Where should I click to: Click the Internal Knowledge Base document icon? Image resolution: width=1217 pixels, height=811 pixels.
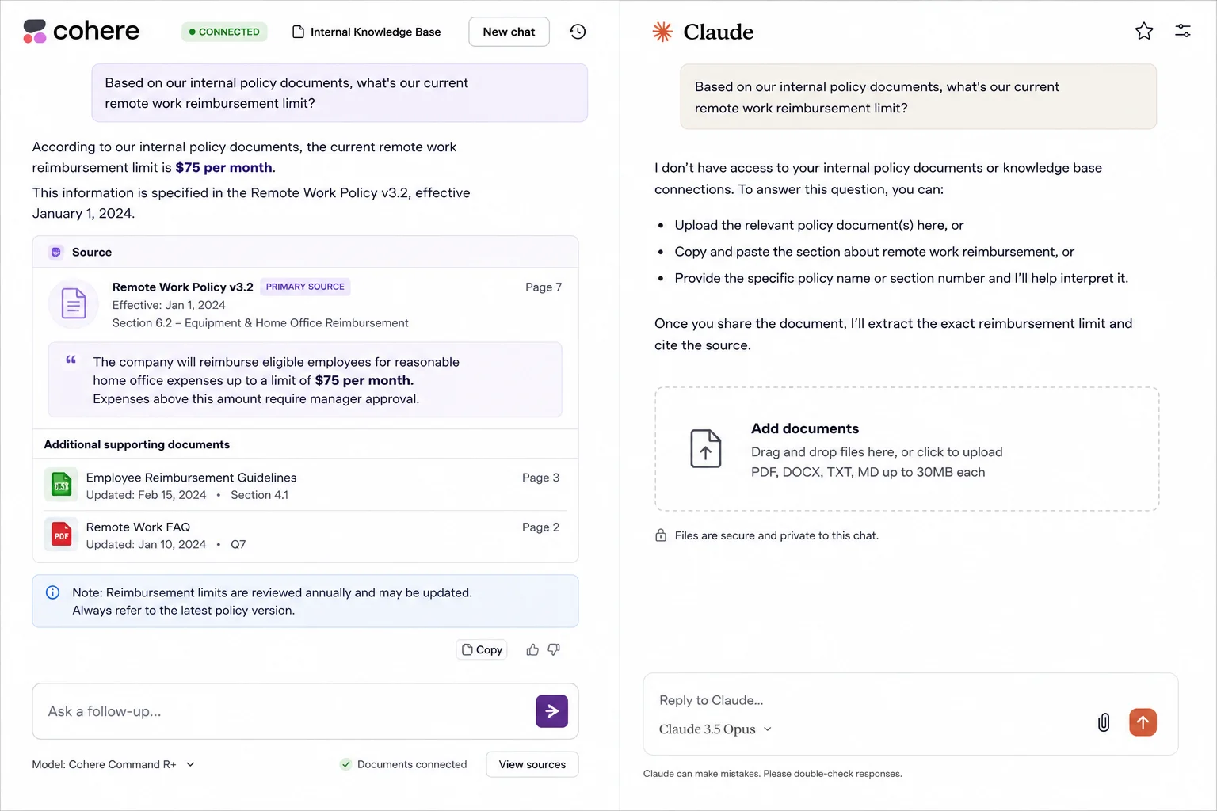[299, 32]
